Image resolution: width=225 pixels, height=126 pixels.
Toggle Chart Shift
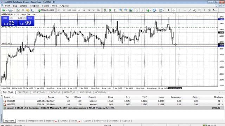142,10
